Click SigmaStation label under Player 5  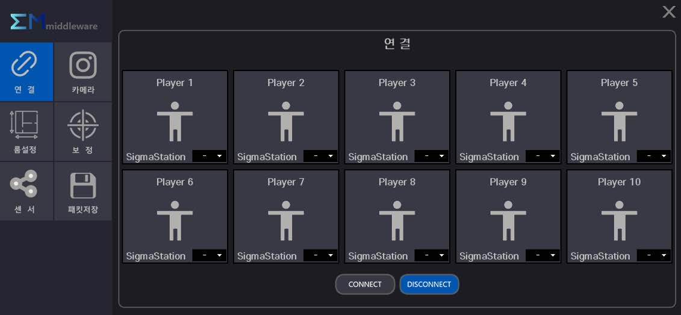pyautogui.click(x=600, y=157)
